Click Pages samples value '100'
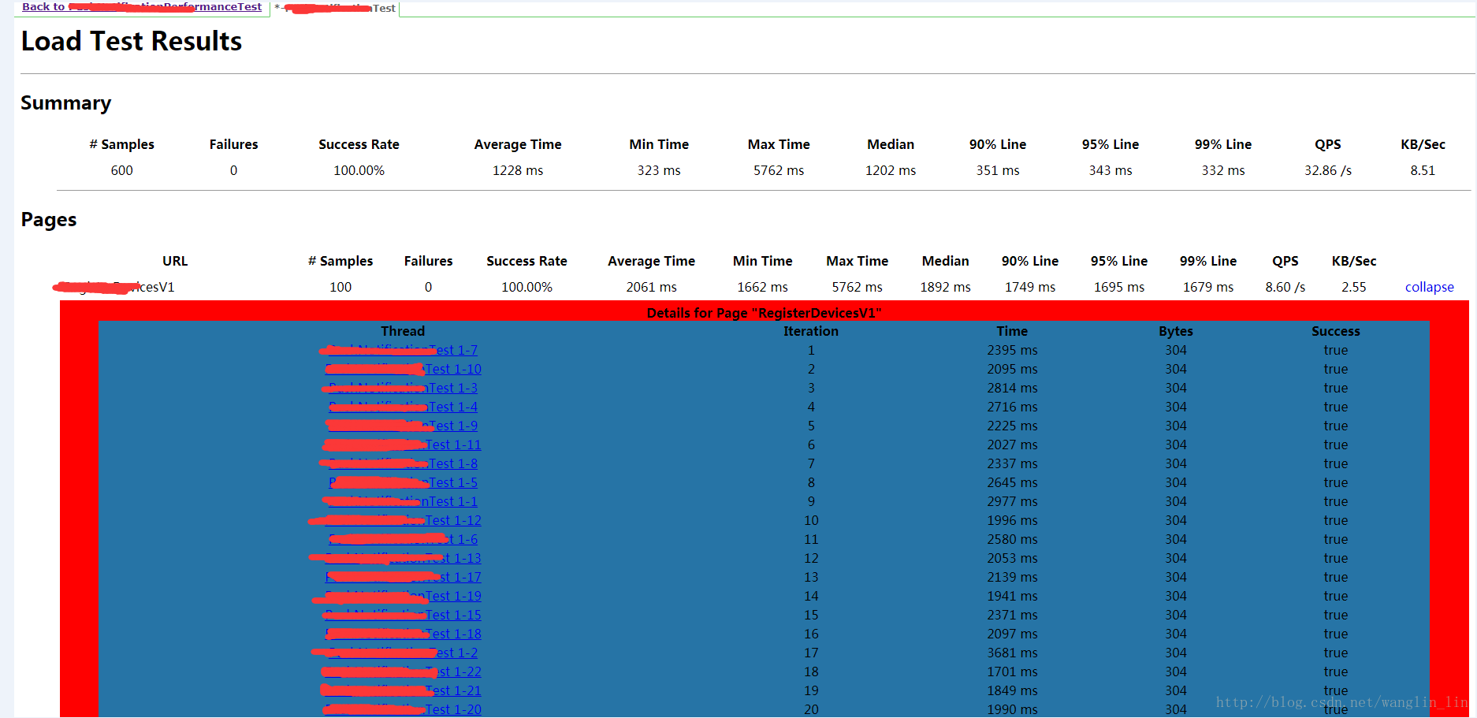The width and height of the screenshot is (1477, 718). click(x=340, y=287)
